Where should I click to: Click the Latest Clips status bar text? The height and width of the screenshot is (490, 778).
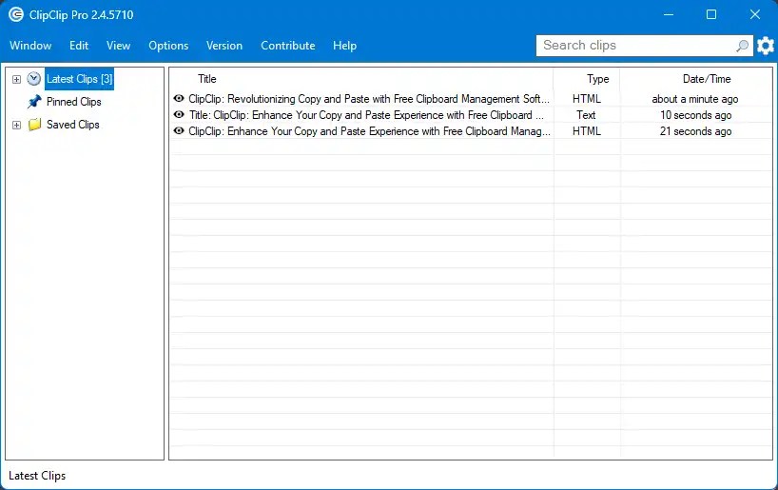tap(37, 476)
